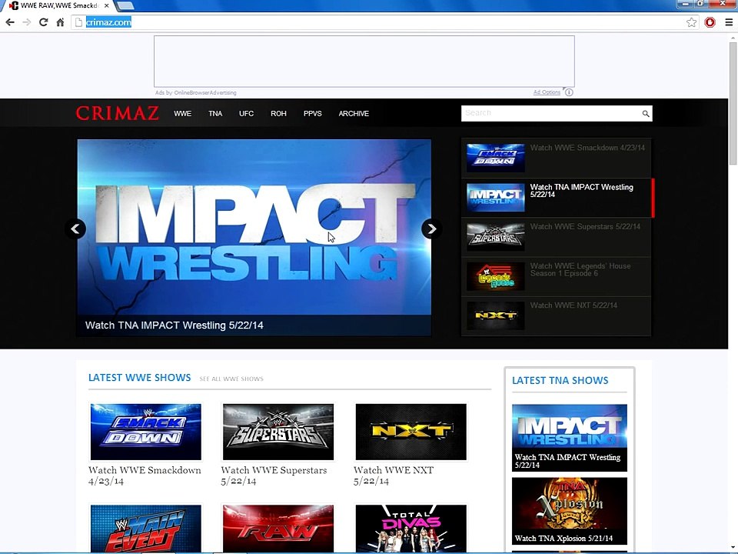This screenshot has height=554, width=738.
Task: Click the page vertical scrollbar thumb
Action: pos(733,104)
